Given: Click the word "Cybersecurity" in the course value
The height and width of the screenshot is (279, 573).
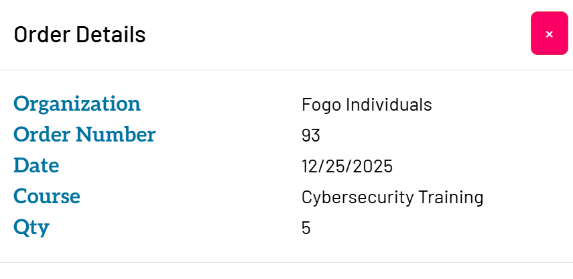Looking at the screenshot, I should tap(357, 197).
